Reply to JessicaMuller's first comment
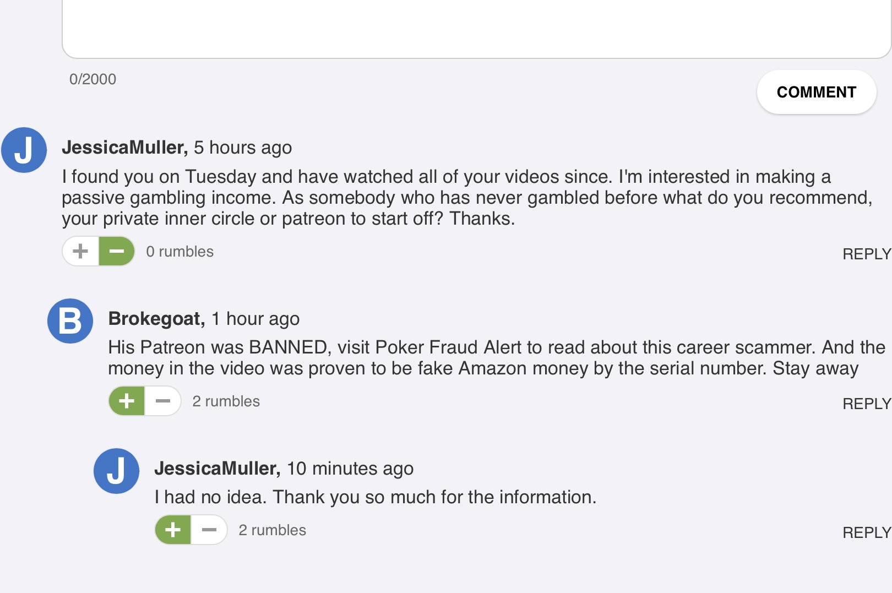This screenshot has width=892, height=593. 867,254
